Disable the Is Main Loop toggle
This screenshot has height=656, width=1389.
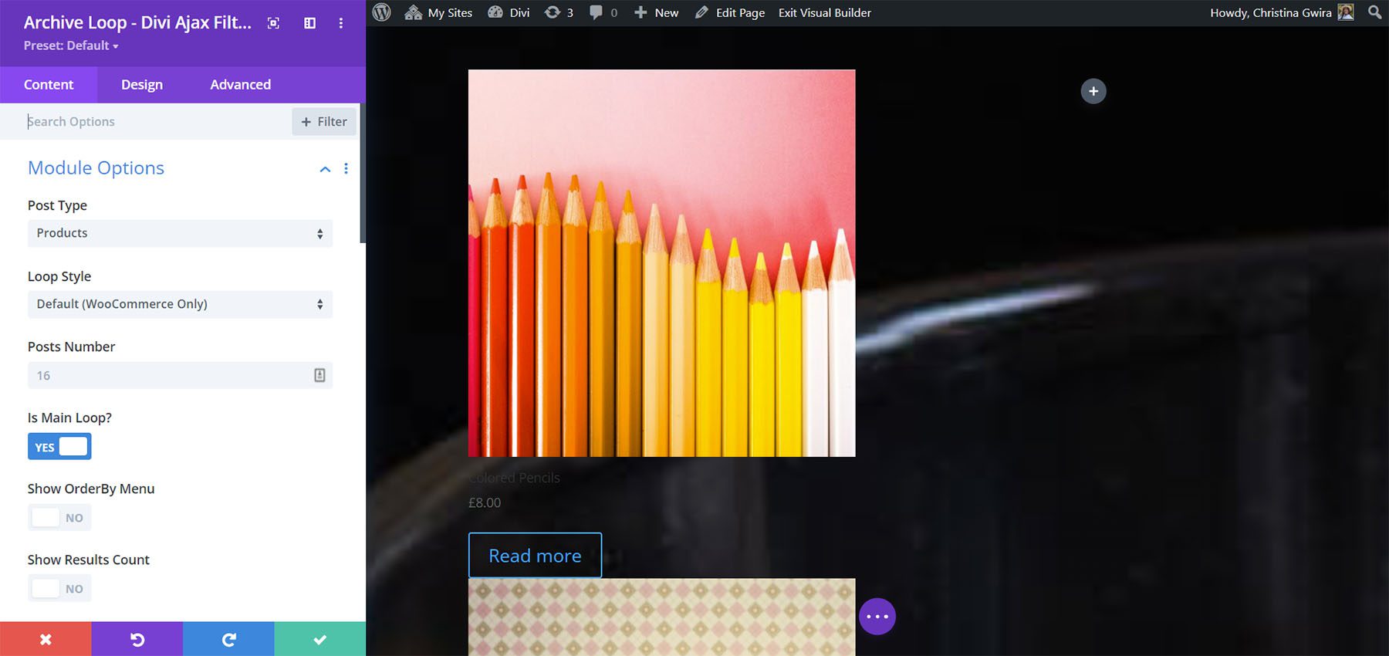pos(59,447)
